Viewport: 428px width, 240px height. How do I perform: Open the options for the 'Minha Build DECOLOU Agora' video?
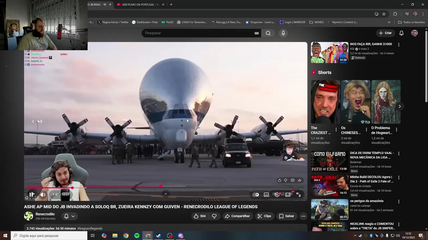399,178
